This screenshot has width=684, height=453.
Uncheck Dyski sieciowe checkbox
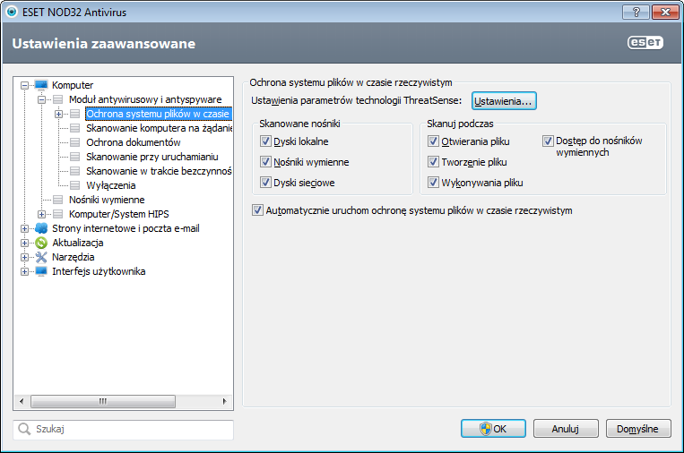click(x=265, y=182)
